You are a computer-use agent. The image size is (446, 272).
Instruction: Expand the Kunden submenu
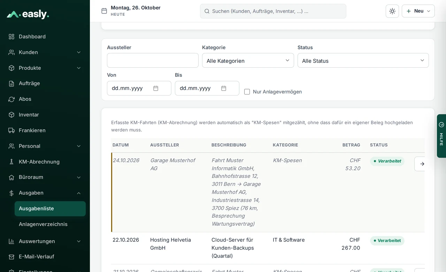point(79,52)
